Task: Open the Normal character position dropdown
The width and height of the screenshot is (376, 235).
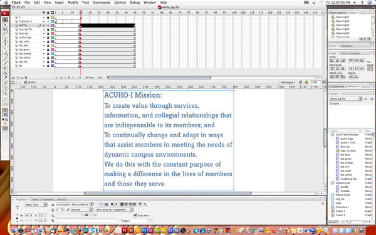Action: 81,209
